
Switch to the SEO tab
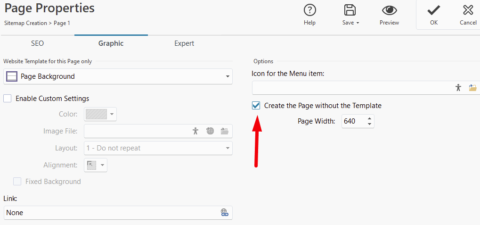click(37, 43)
